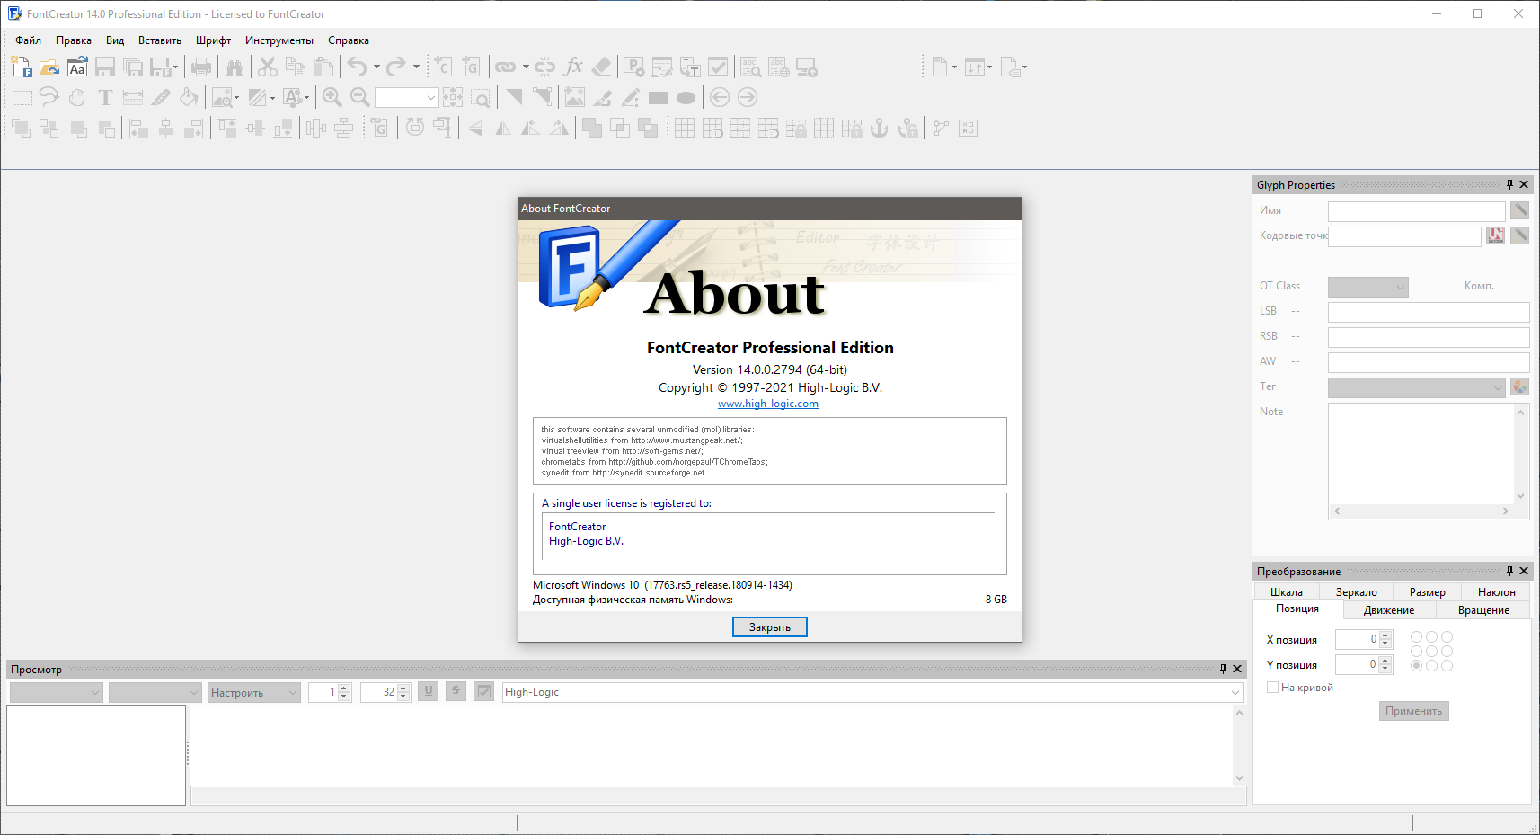Image resolution: width=1540 pixels, height=835 pixels.
Task: Toggle the strikethrough S button in preview
Action: (x=456, y=691)
